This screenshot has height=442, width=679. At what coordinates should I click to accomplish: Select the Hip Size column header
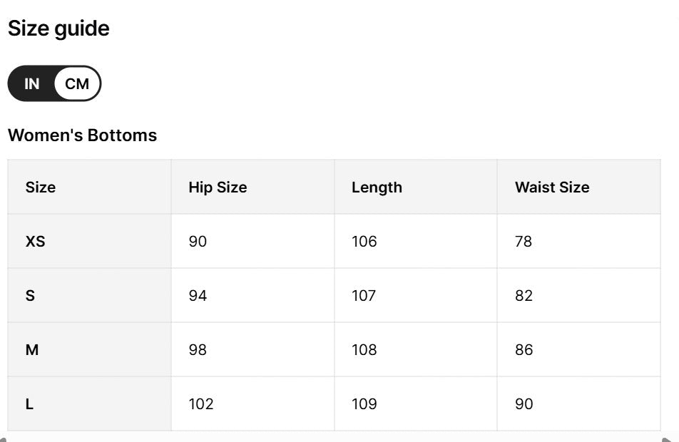pyautogui.click(x=218, y=187)
